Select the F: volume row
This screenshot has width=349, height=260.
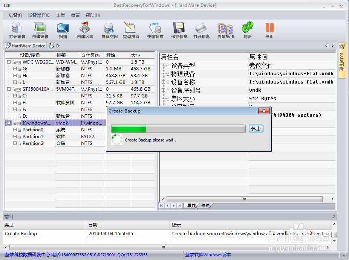(55, 109)
